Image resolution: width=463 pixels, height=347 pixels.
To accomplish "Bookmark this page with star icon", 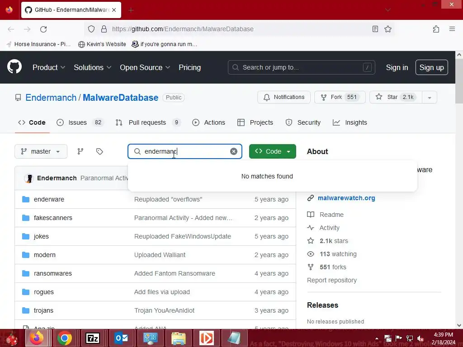I will click(387, 29).
